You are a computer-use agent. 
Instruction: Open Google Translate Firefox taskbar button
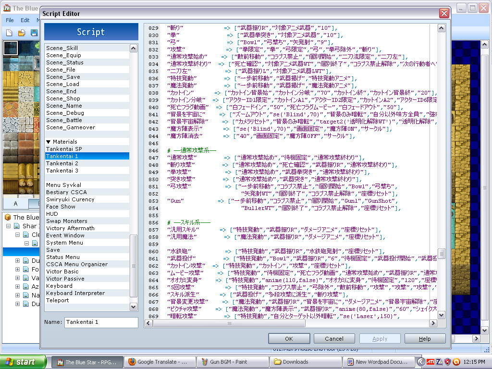click(160, 362)
